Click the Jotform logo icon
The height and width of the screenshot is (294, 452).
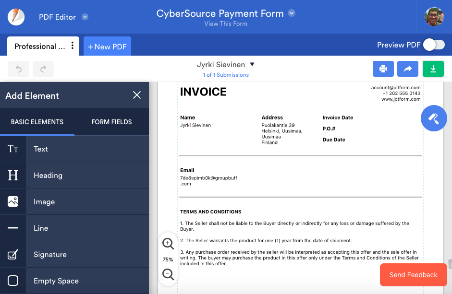tap(16, 17)
